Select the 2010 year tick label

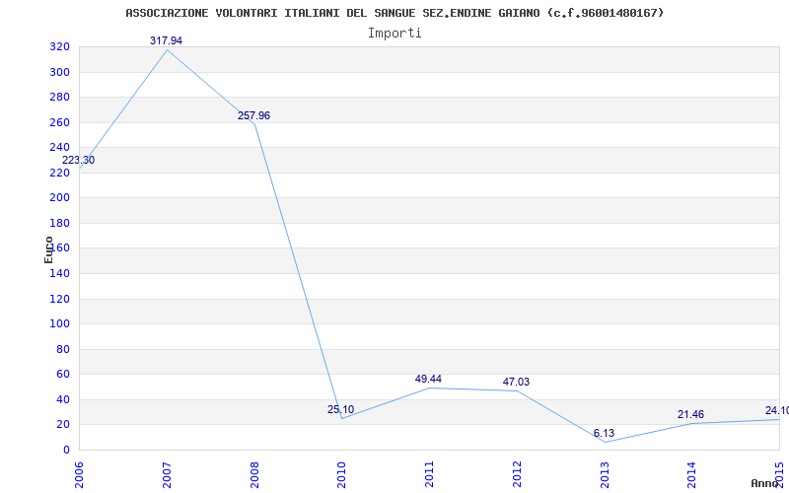tap(342, 475)
